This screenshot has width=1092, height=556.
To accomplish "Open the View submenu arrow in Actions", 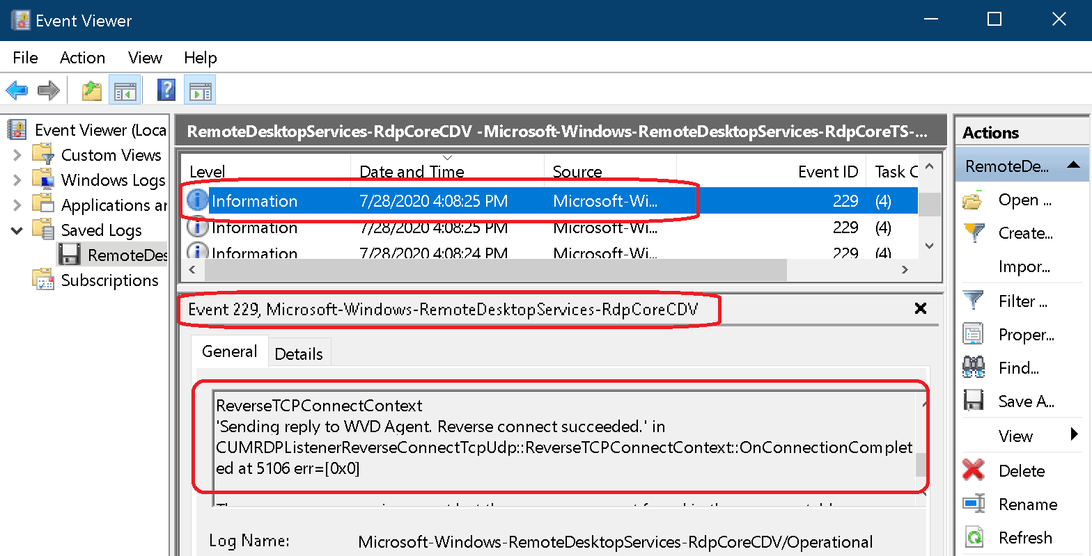I will coord(1075,436).
